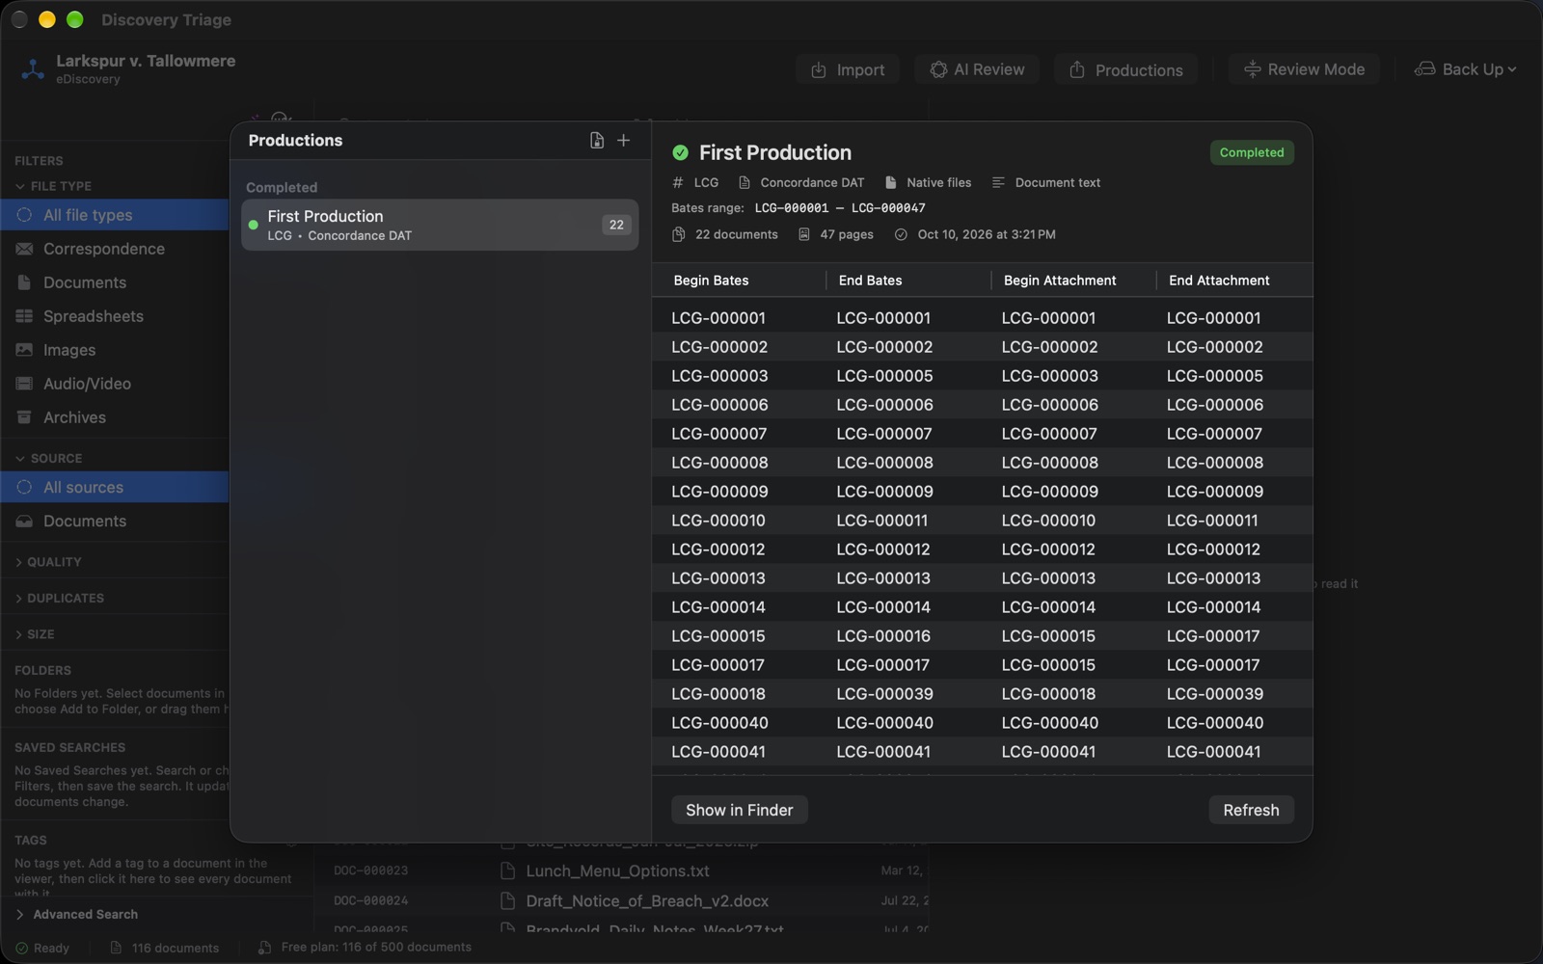The image size is (1543, 964).
Task: Click the green Completed status badge
Action: coord(1252,152)
